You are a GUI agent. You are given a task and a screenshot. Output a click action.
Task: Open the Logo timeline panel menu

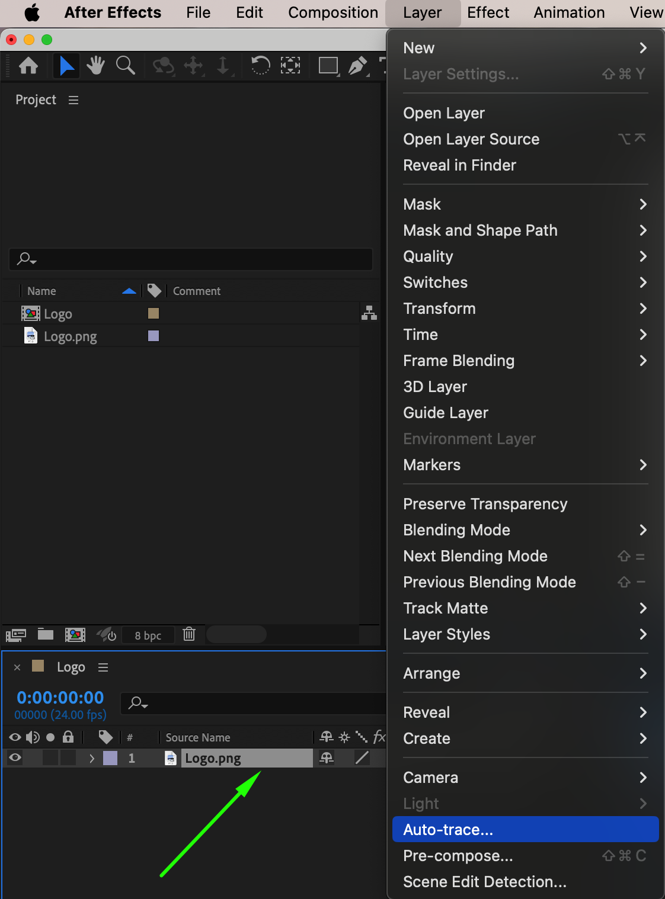(103, 667)
